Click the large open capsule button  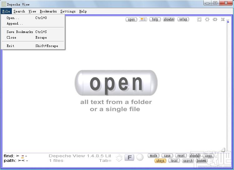coord(116,83)
